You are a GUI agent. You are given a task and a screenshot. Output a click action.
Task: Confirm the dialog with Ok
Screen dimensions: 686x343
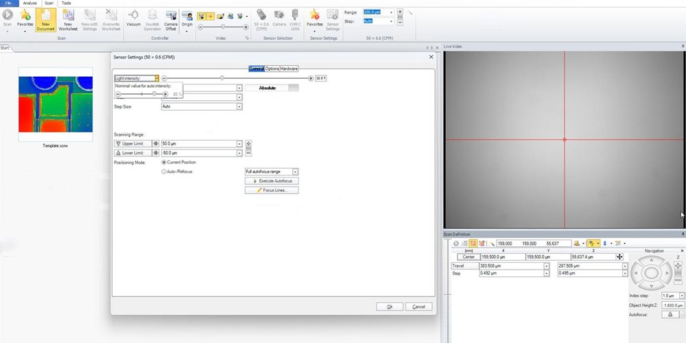pos(390,307)
